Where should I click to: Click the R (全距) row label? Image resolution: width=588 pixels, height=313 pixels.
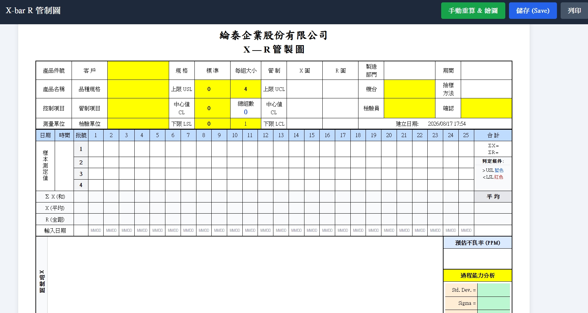tap(55, 219)
